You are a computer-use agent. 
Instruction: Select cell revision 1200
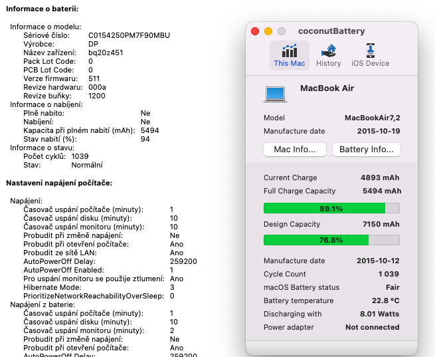click(x=96, y=96)
